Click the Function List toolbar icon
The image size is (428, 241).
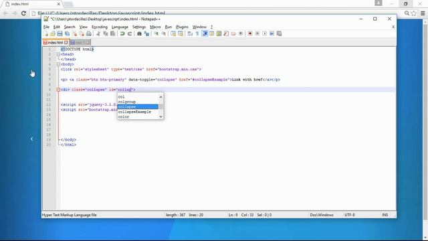[226, 33]
